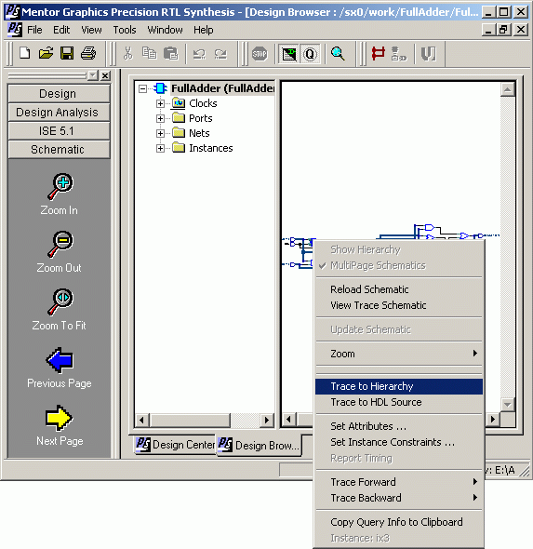Switch to the Design Center tab
The height and width of the screenshot is (549, 533).
(175, 445)
